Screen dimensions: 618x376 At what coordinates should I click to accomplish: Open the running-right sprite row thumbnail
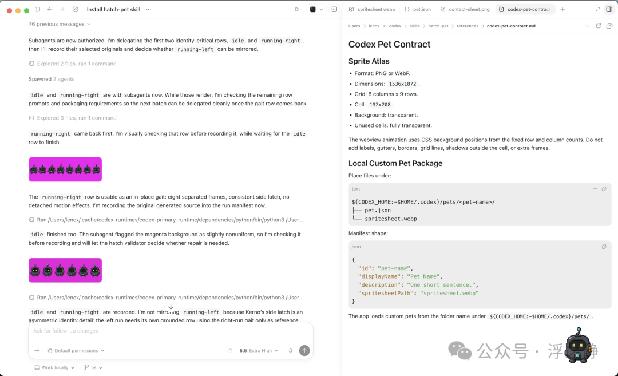(x=65, y=169)
